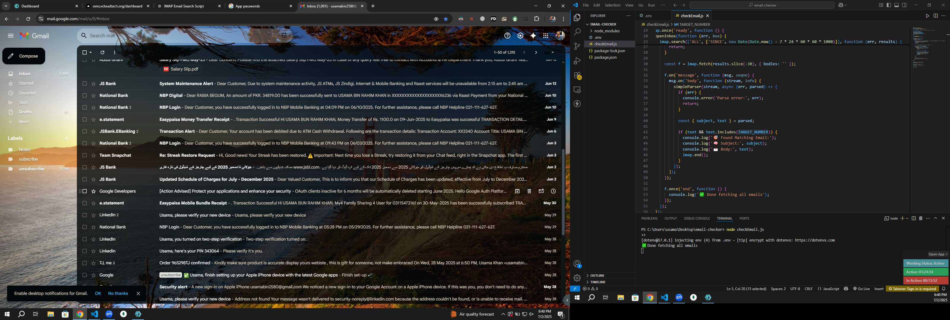Star the NBP Digital email from National Bank

94,96
